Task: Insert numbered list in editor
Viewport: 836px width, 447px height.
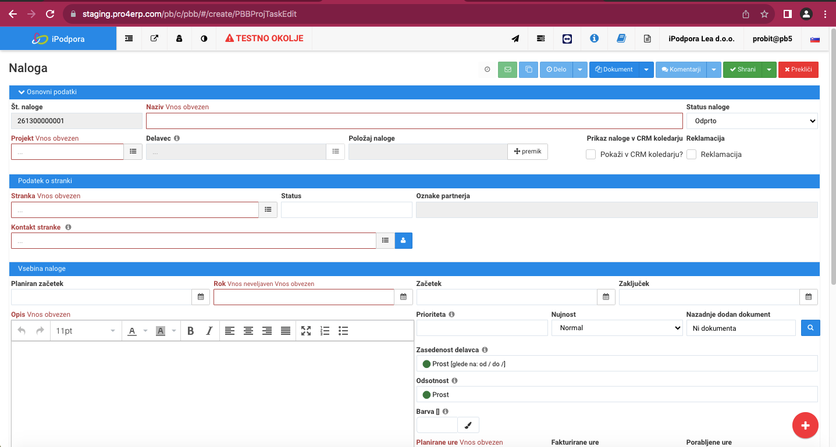Action: [325, 331]
